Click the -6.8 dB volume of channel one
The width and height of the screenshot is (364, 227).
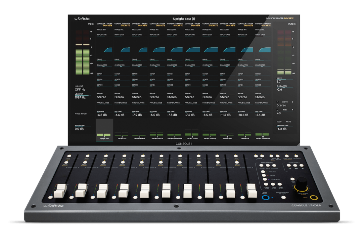point(102,115)
